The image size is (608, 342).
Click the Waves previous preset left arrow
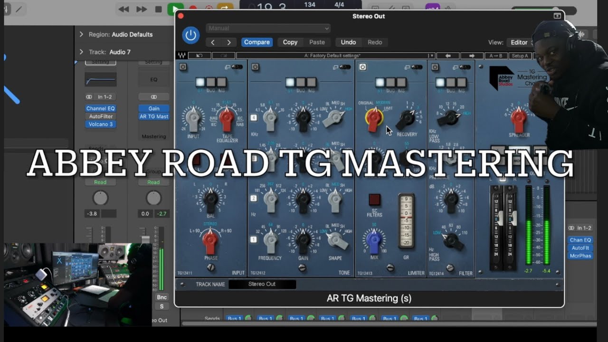click(448, 56)
